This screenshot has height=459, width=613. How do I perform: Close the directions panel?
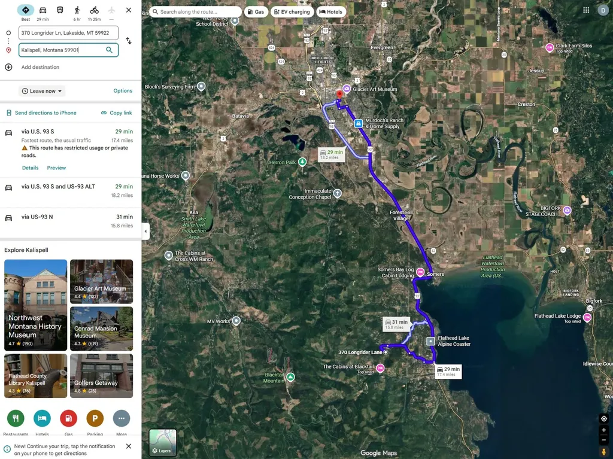click(x=129, y=10)
